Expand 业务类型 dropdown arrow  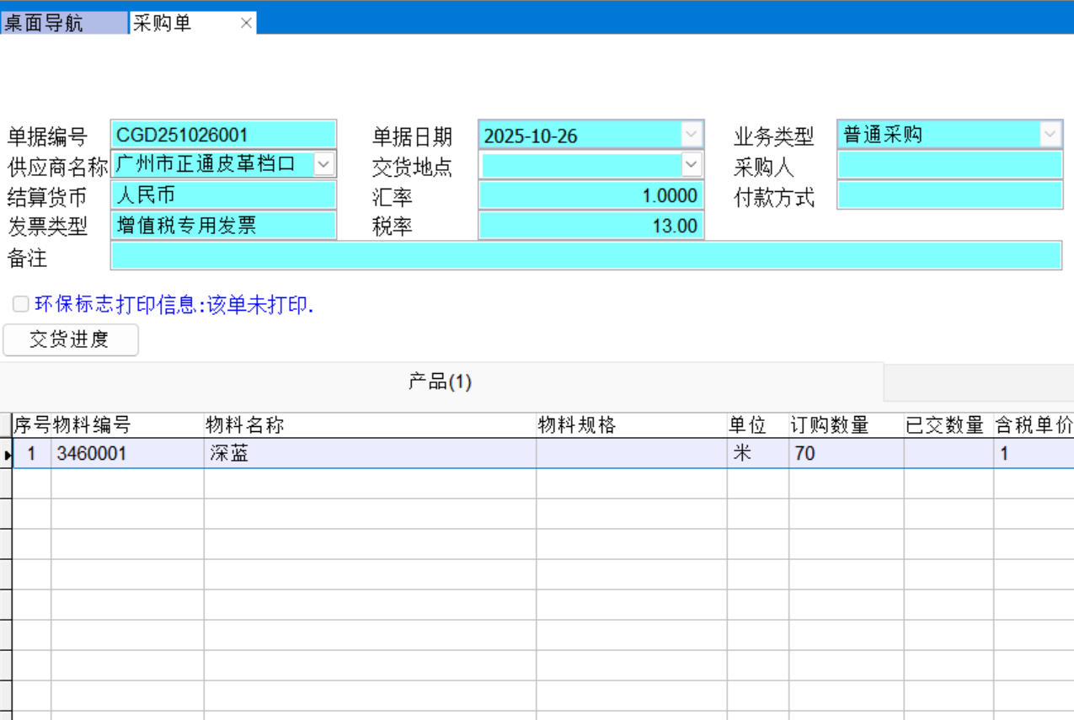(x=1050, y=134)
